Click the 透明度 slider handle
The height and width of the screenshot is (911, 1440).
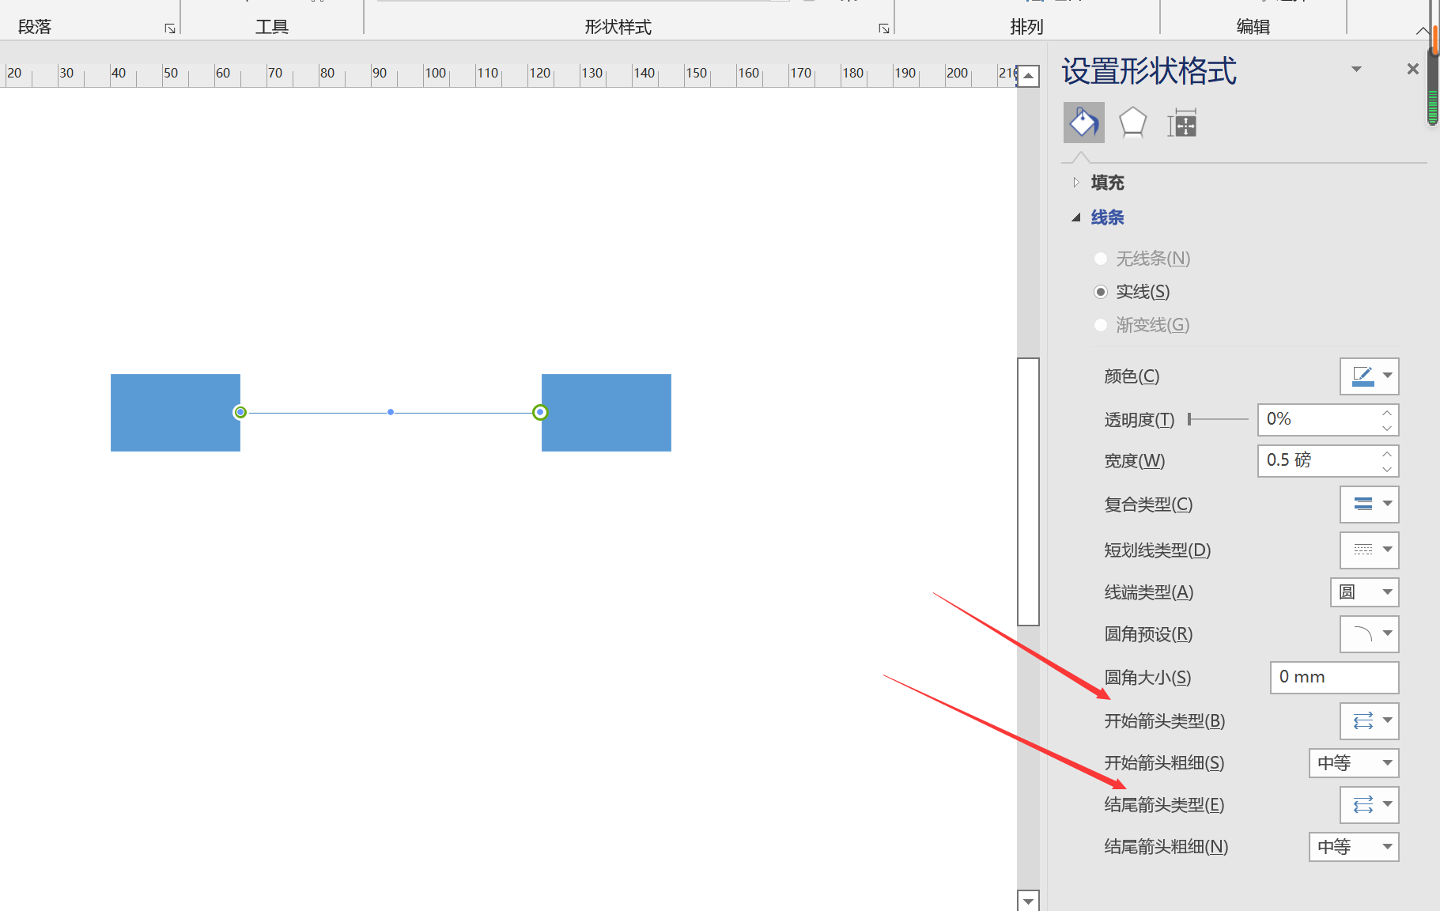click(1189, 419)
